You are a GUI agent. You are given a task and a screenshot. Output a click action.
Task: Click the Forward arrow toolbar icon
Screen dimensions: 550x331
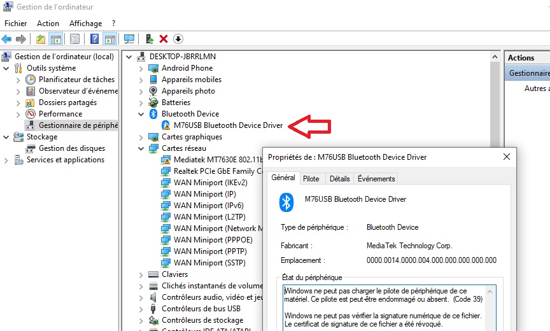click(x=21, y=39)
